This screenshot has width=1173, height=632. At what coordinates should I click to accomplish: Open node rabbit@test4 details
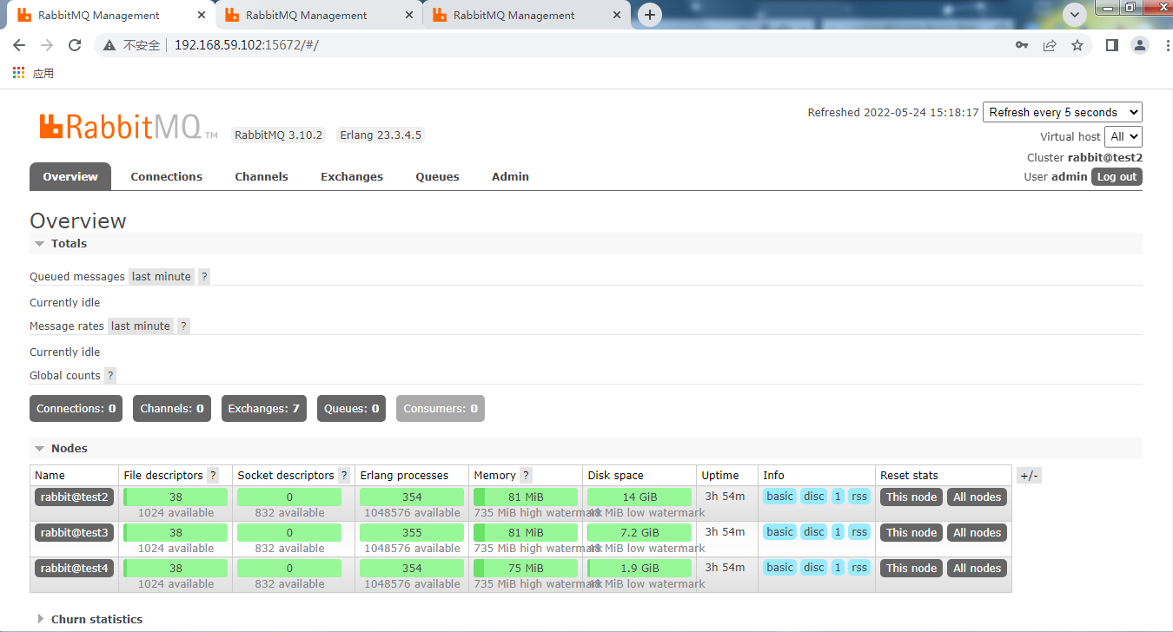(75, 568)
